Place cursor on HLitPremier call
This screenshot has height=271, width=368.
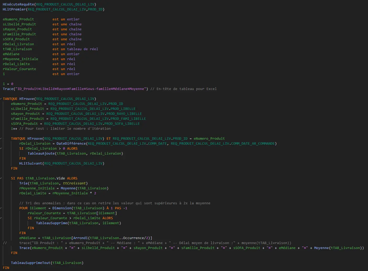coord(14,9)
